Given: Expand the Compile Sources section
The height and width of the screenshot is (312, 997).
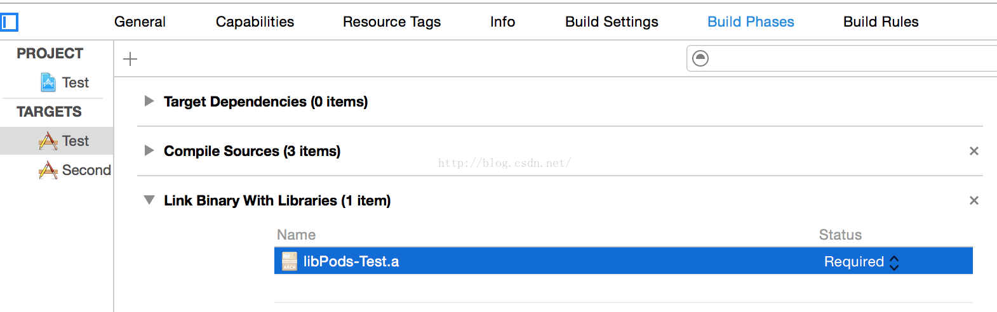Looking at the screenshot, I should (149, 151).
